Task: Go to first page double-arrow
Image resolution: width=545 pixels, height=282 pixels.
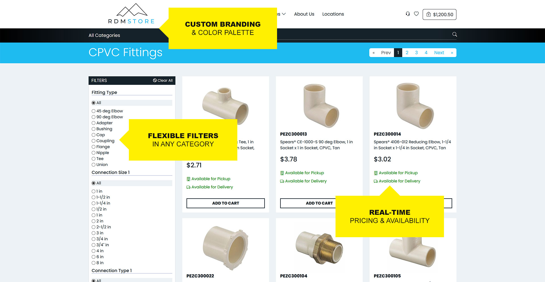Action: (374, 53)
